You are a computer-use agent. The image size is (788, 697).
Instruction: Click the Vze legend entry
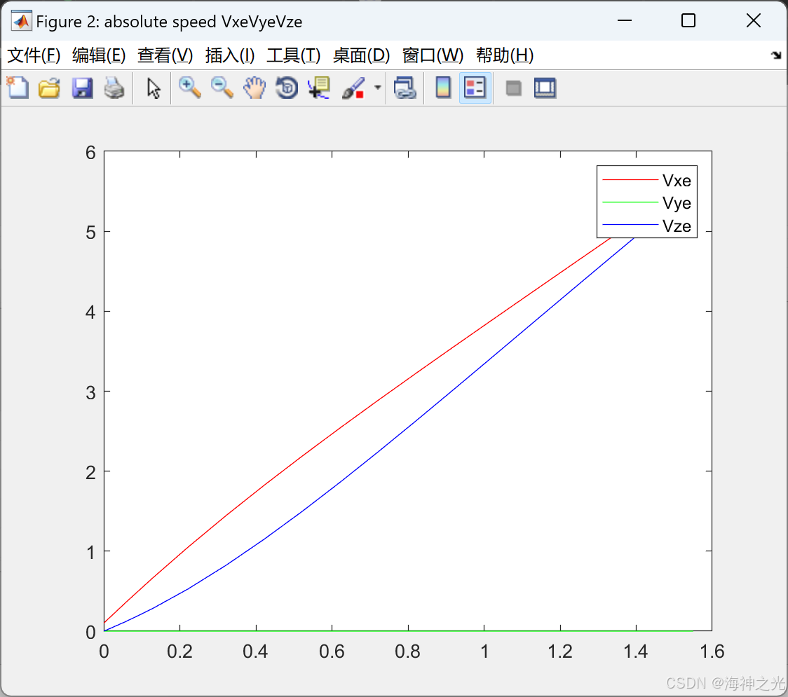pyautogui.click(x=647, y=226)
